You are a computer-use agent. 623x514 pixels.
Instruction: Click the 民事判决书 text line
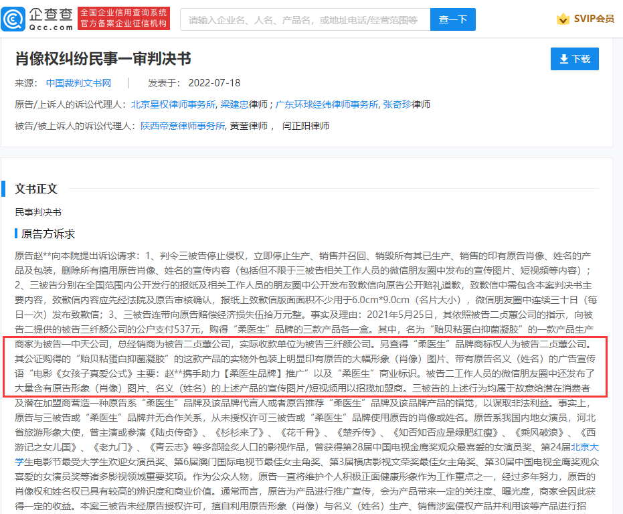(x=38, y=212)
